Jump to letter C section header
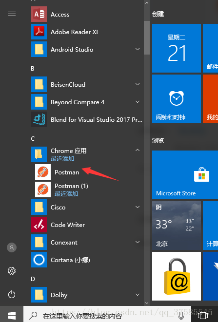 tap(33, 139)
